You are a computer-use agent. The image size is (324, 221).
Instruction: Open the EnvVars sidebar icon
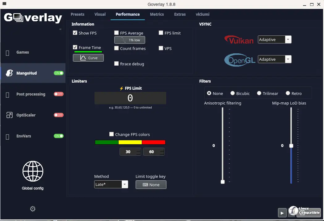7,137
